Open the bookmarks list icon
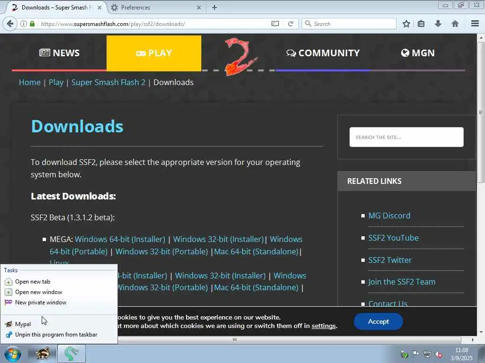This screenshot has height=363, width=485. pyautogui.click(x=421, y=24)
